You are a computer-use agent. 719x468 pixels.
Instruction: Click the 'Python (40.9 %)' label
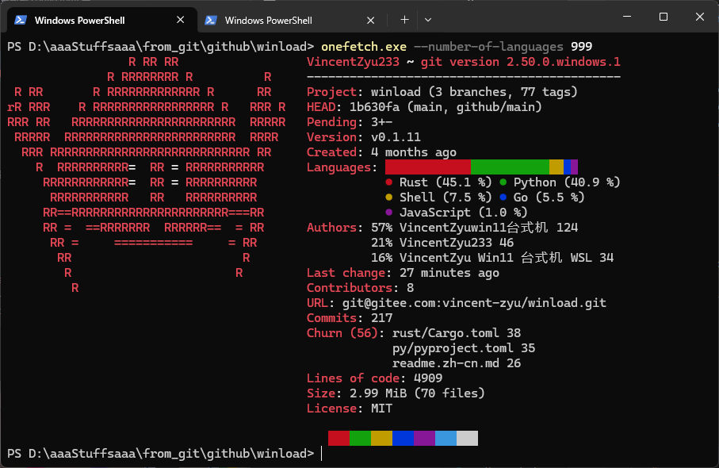pyautogui.click(x=567, y=182)
